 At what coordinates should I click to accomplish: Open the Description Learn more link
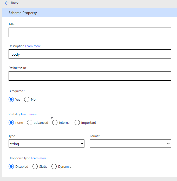click(x=33, y=46)
